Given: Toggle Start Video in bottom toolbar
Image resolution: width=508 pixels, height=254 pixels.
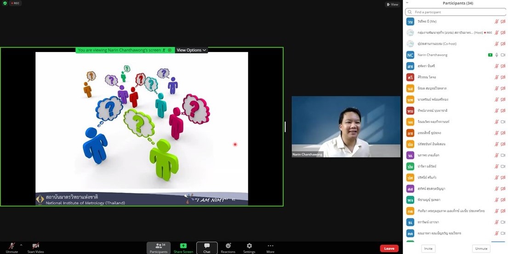Looking at the screenshot, I should click(35, 248).
